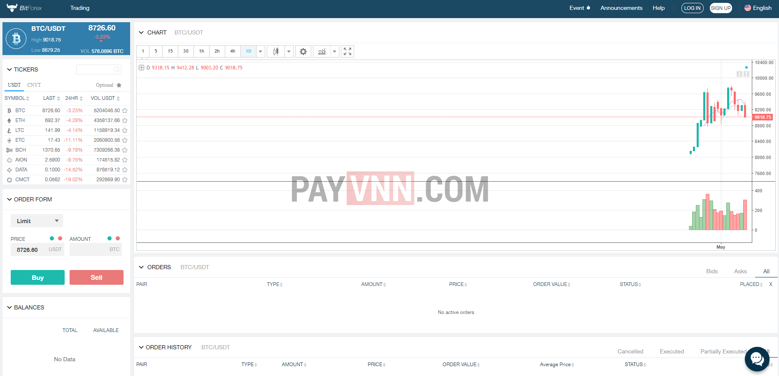
Task: Click the search icon in Tickers
Action: click(117, 69)
